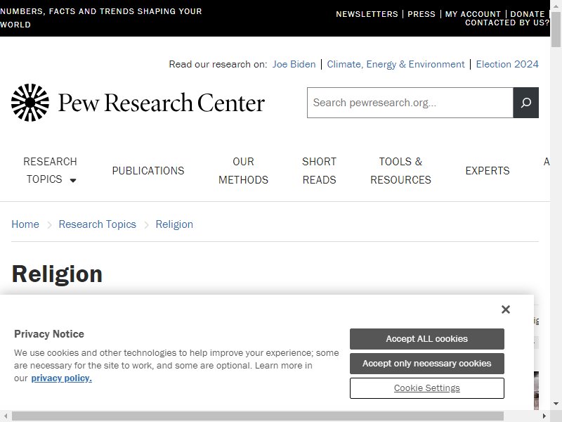Click the Religion page heading
562x422 pixels.
point(57,274)
